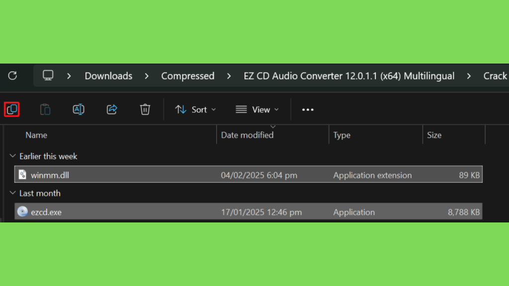Collapse the Earlier this week group
Viewport: 509px width, 286px height.
(x=12, y=156)
